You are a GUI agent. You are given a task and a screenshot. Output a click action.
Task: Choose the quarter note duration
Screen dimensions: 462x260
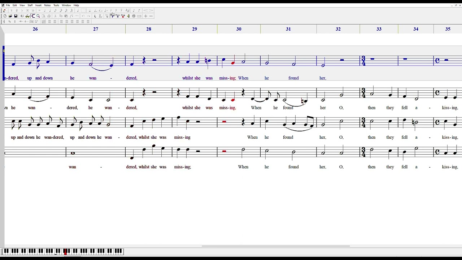click(x=50, y=10)
